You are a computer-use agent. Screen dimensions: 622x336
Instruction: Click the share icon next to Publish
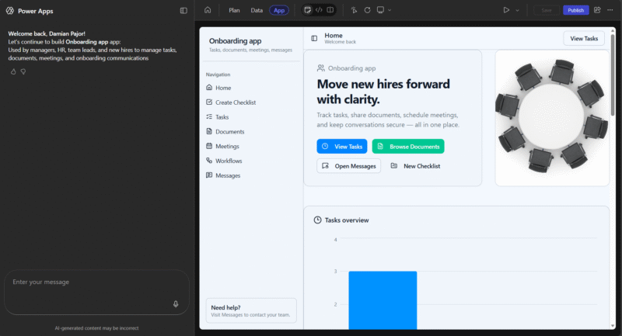[x=597, y=10]
